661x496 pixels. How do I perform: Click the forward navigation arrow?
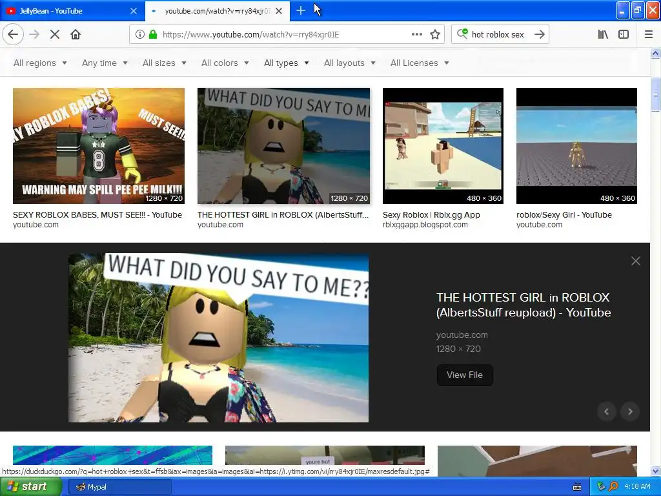point(34,34)
